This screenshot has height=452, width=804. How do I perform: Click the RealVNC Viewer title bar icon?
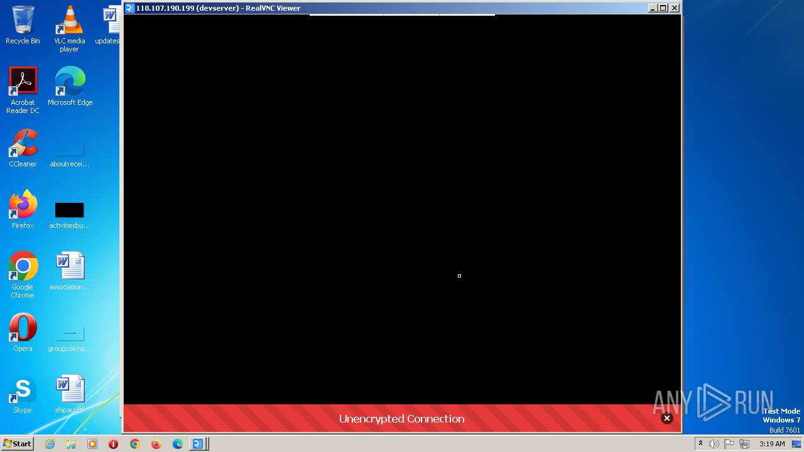tap(129, 8)
